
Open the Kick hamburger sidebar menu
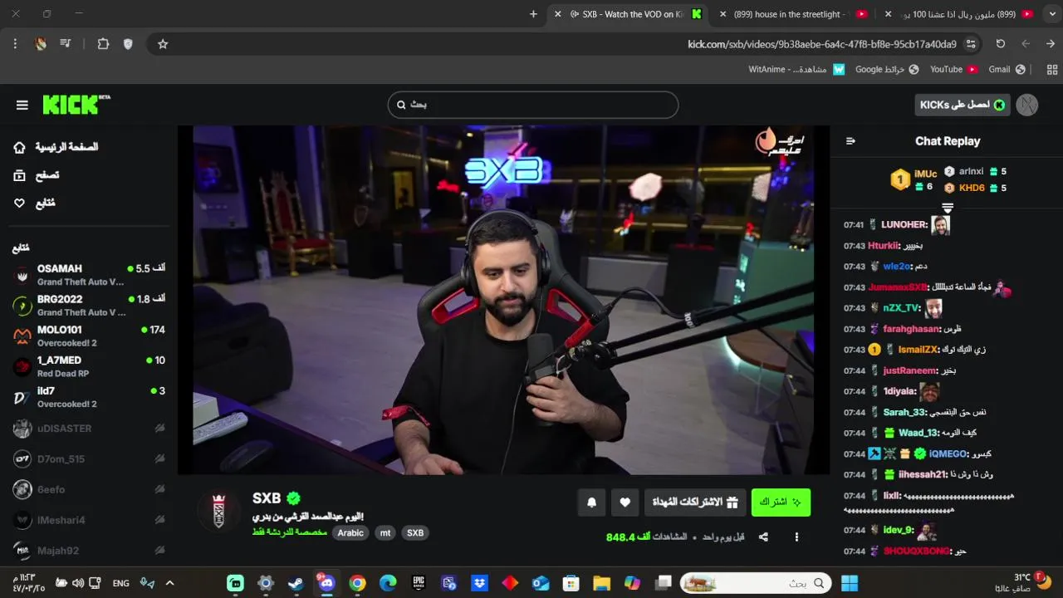pos(22,105)
